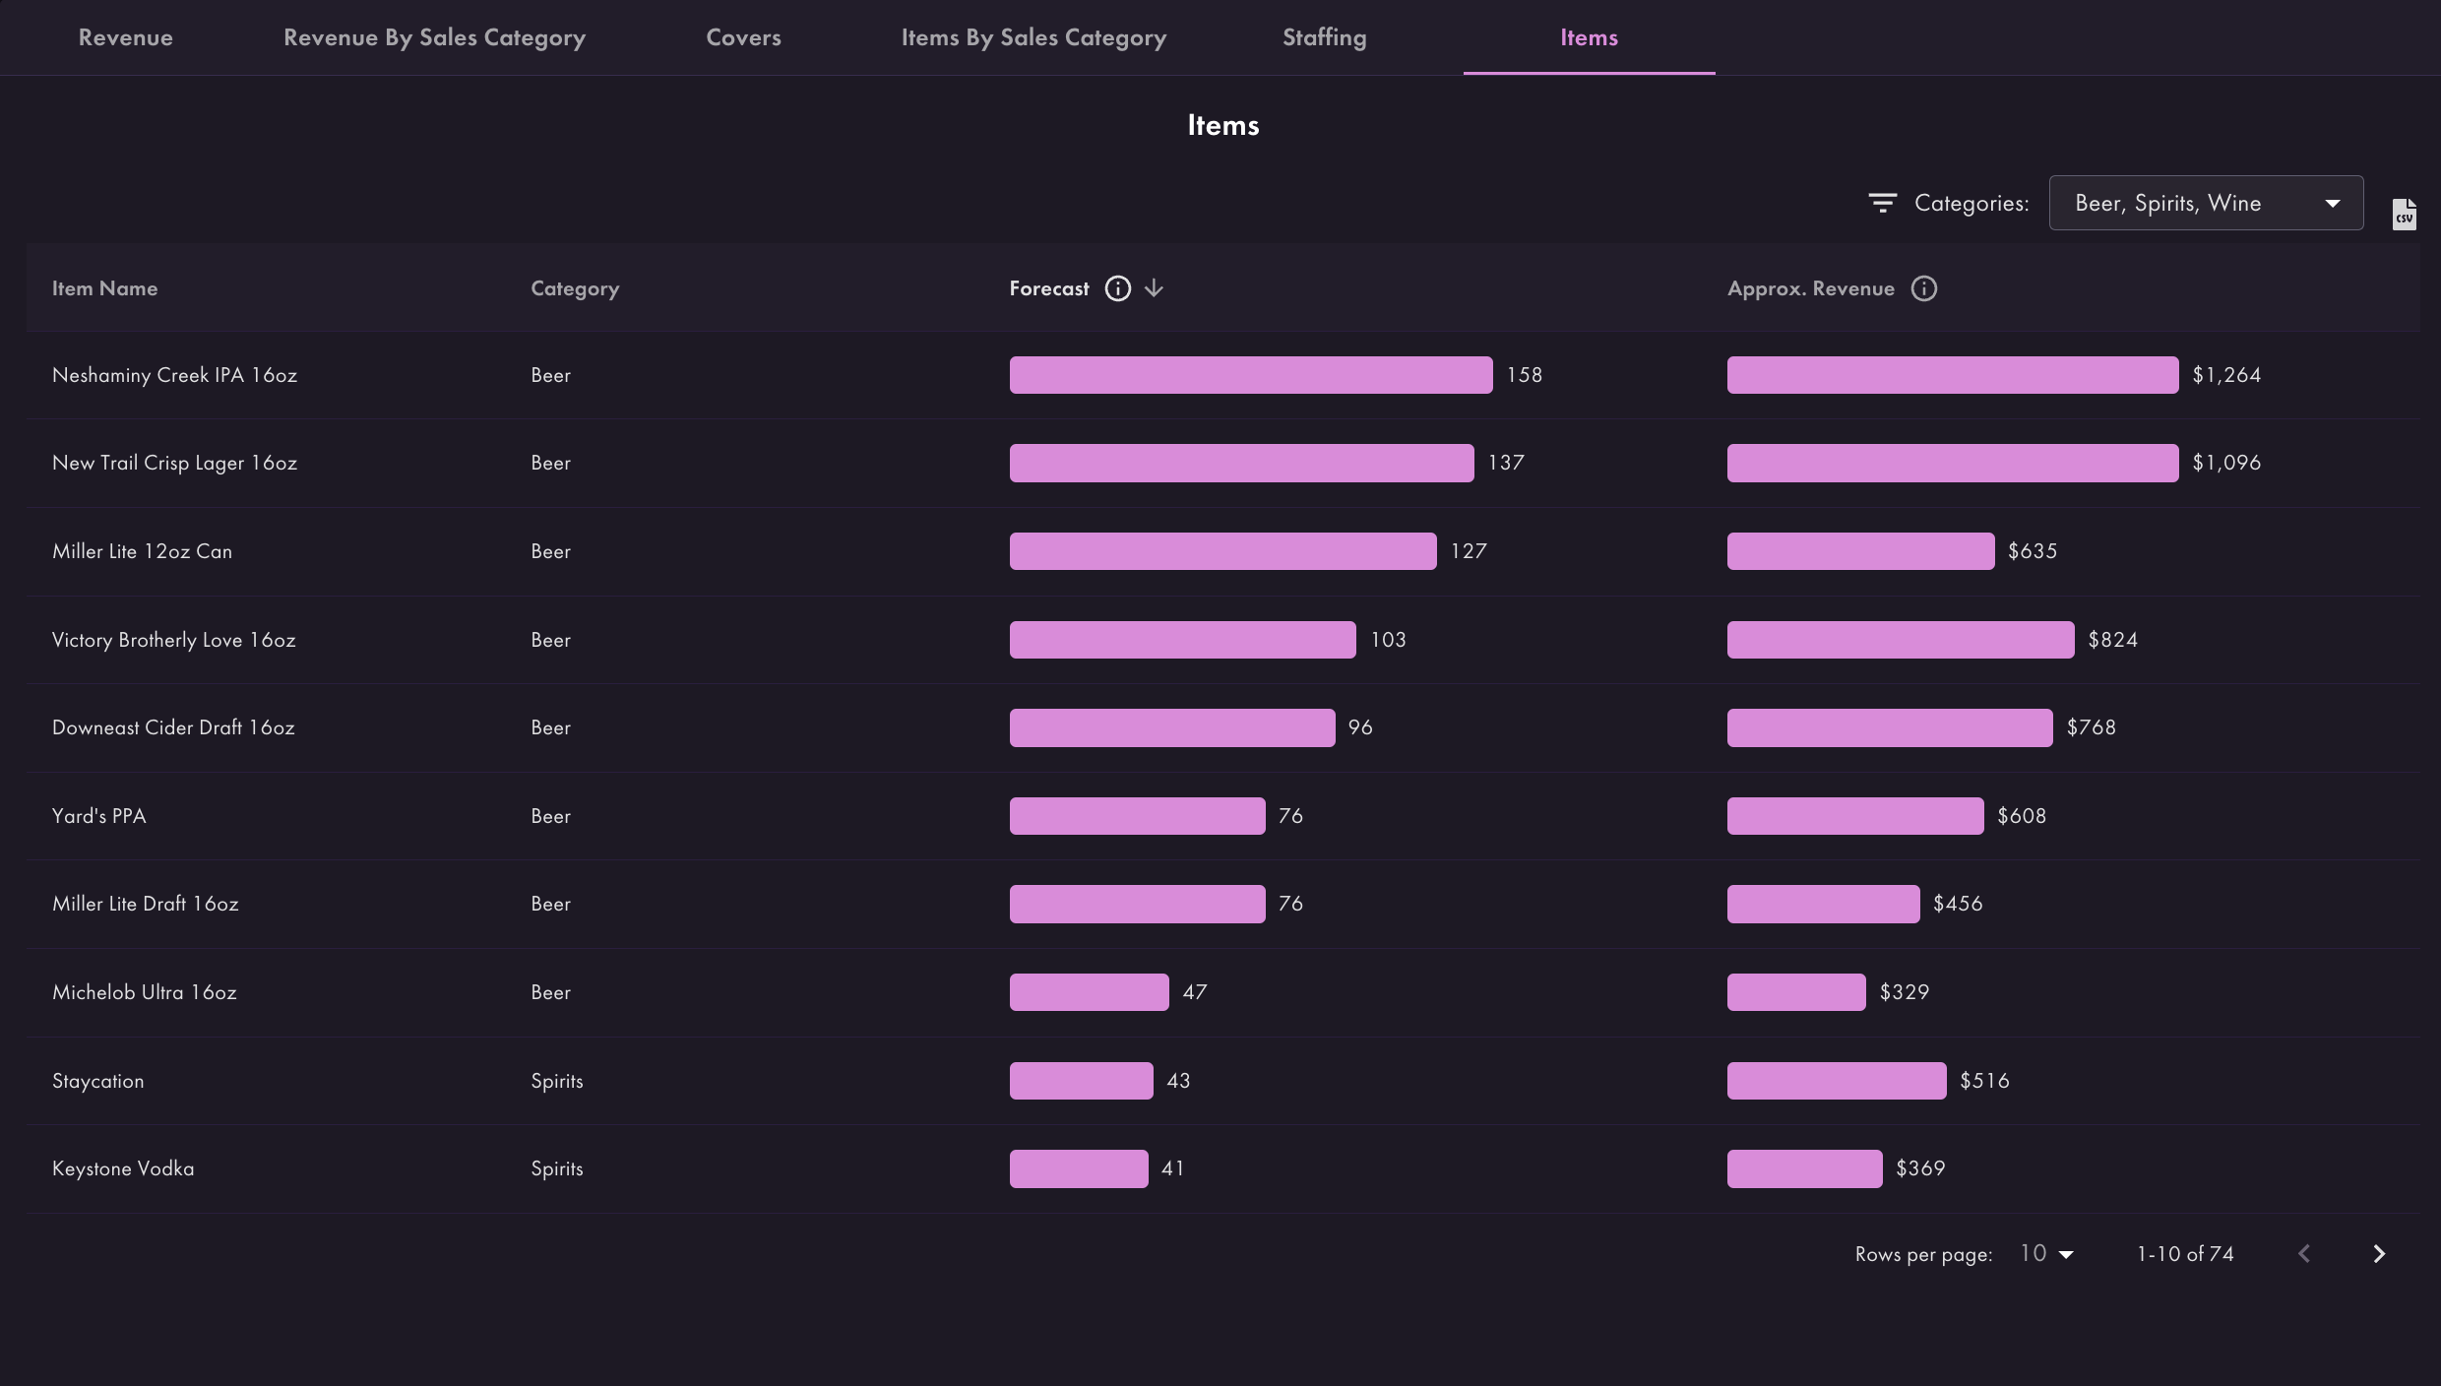
Task: Click the CSV export icon
Action: 2404,214
